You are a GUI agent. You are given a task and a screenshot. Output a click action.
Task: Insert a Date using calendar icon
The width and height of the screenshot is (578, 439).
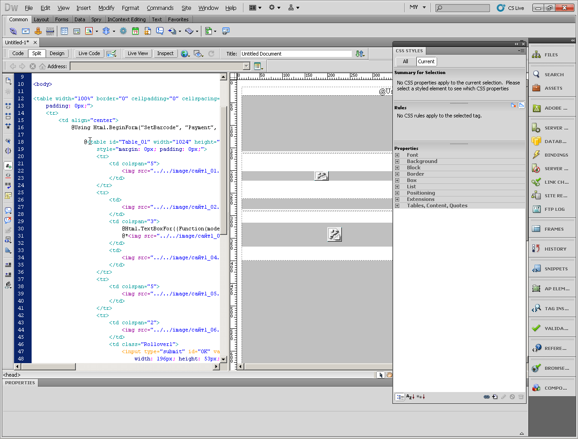coord(135,31)
